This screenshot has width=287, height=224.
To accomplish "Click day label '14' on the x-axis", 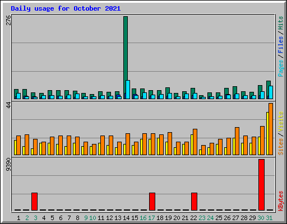I will coord(126,218).
